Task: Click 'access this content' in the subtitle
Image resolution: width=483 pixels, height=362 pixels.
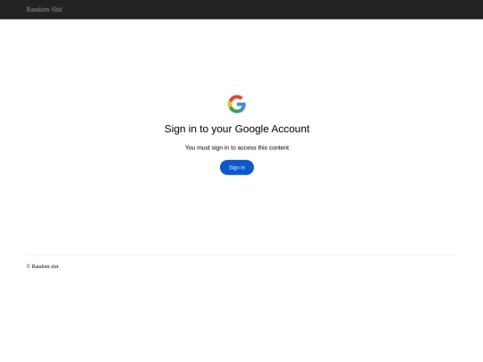Action: 263,147
